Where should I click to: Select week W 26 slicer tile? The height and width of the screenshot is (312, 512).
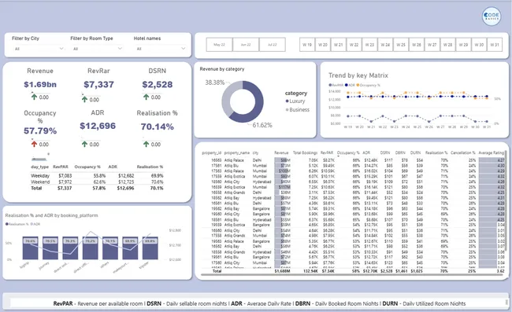click(417, 45)
